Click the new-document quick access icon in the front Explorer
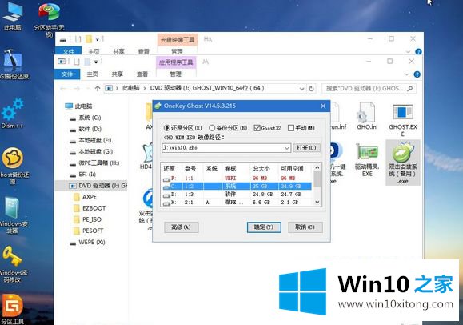The width and height of the screenshot is (463, 325). pos(77,62)
